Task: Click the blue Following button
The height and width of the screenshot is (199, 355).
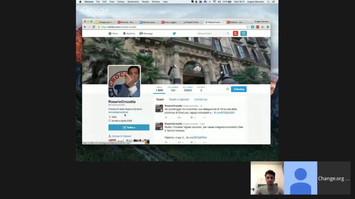Action: tap(239, 89)
